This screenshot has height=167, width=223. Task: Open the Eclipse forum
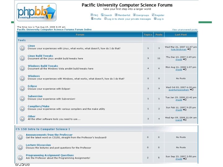32,86
